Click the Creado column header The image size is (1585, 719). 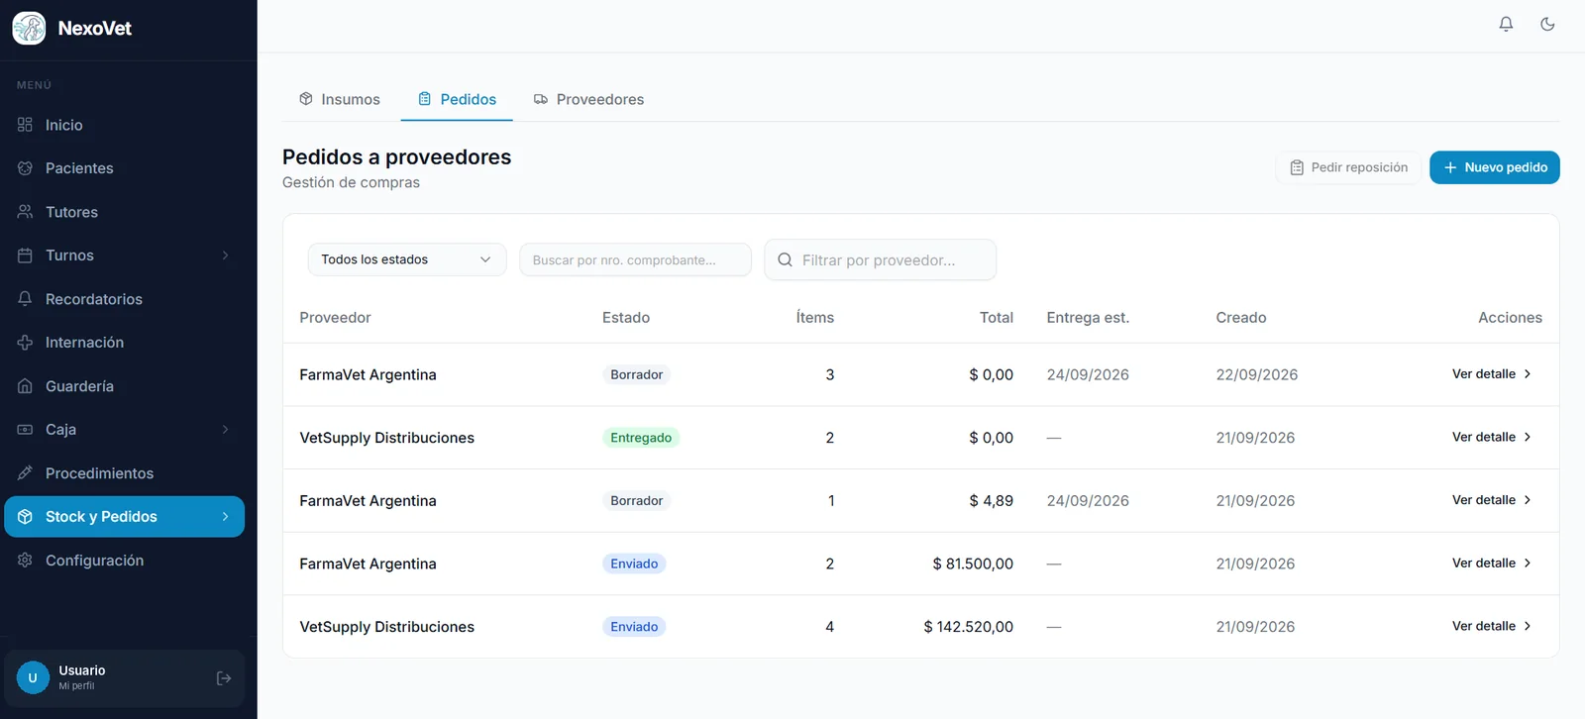click(x=1241, y=318)
